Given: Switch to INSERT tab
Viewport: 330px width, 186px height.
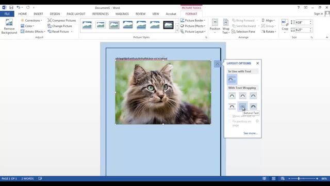Looking at the screenshot, I should (38, 14).
